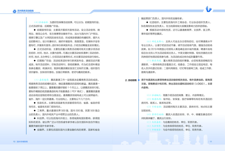
Task: Click the heading "(6) 确定主持人"
Action: pos(155,41)
